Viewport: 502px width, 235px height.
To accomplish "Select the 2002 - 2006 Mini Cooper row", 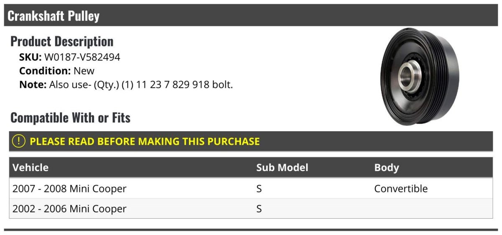I will coord(251,209).
